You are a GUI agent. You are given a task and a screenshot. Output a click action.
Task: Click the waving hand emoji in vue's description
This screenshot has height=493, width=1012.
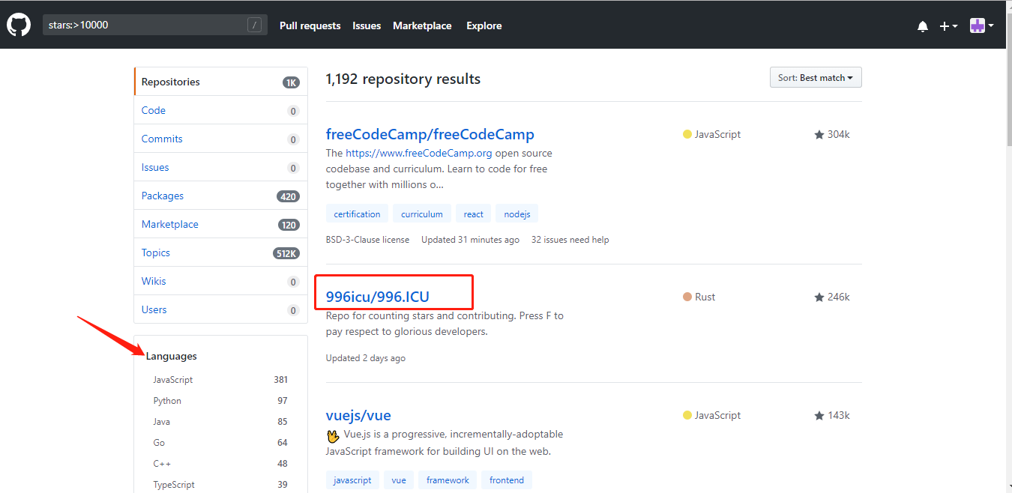click(x=333, y=435)
